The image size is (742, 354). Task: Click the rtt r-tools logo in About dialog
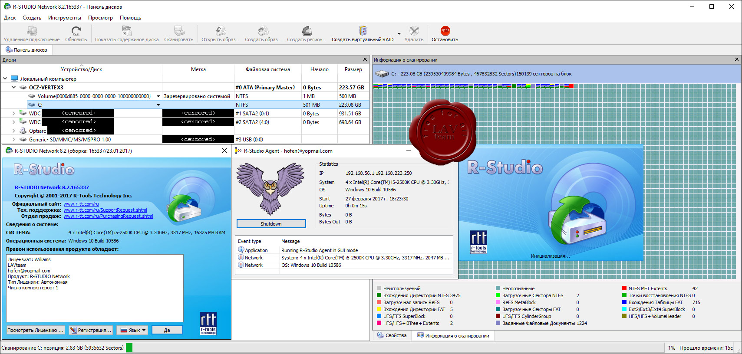pos(208,324)
